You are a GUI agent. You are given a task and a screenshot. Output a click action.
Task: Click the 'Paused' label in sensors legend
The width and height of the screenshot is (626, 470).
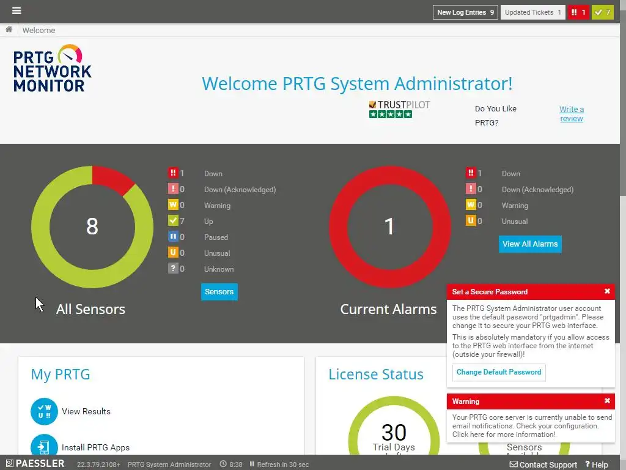[x=216, y=237]
